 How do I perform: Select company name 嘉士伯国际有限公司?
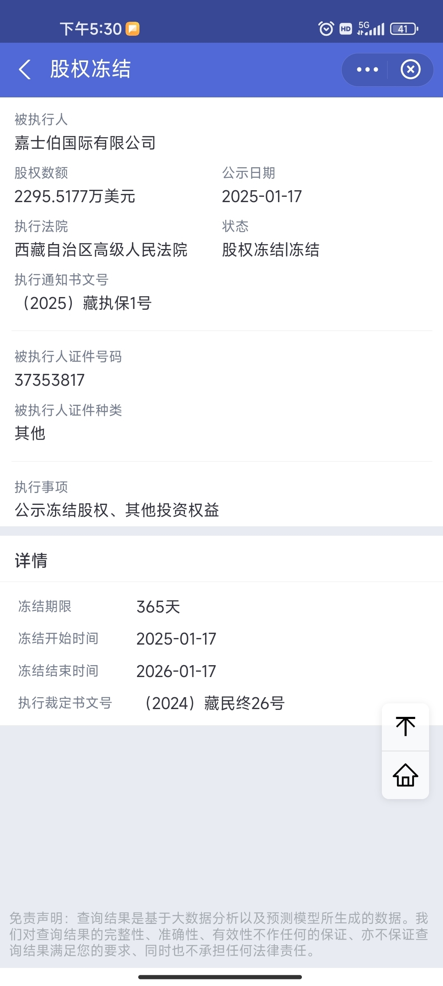85,143
